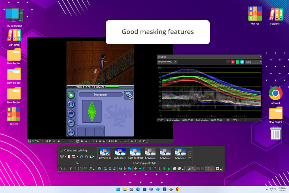Open File Explorer from the taskbar
The width and height of the screenshot is (289, 193).
[x=125, y=189]
